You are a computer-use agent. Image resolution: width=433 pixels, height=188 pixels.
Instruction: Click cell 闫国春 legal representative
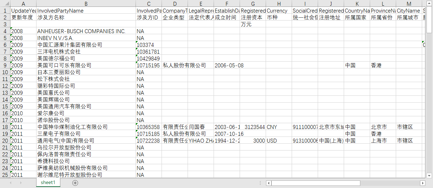click(x=201, y=127)
